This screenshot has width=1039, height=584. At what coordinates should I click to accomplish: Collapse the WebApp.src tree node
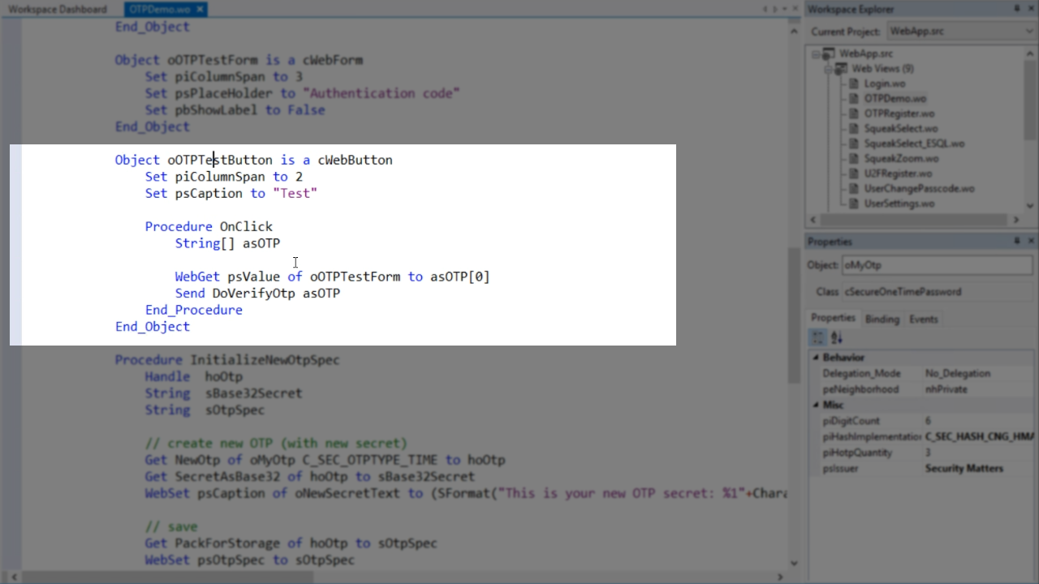coord(817,54)
